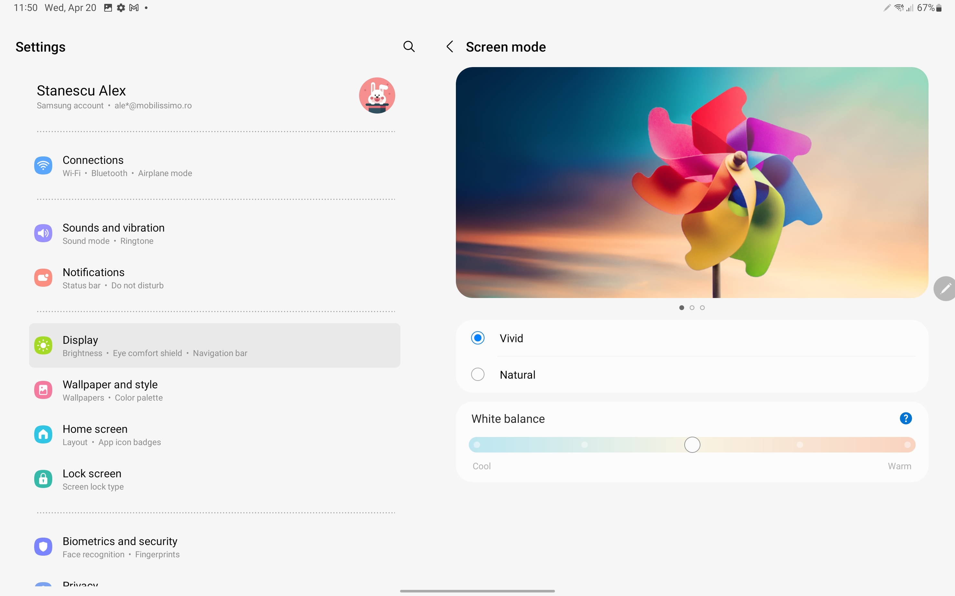Tap the Lock screen padlock icon
The image size is (955, 596).
43,479
